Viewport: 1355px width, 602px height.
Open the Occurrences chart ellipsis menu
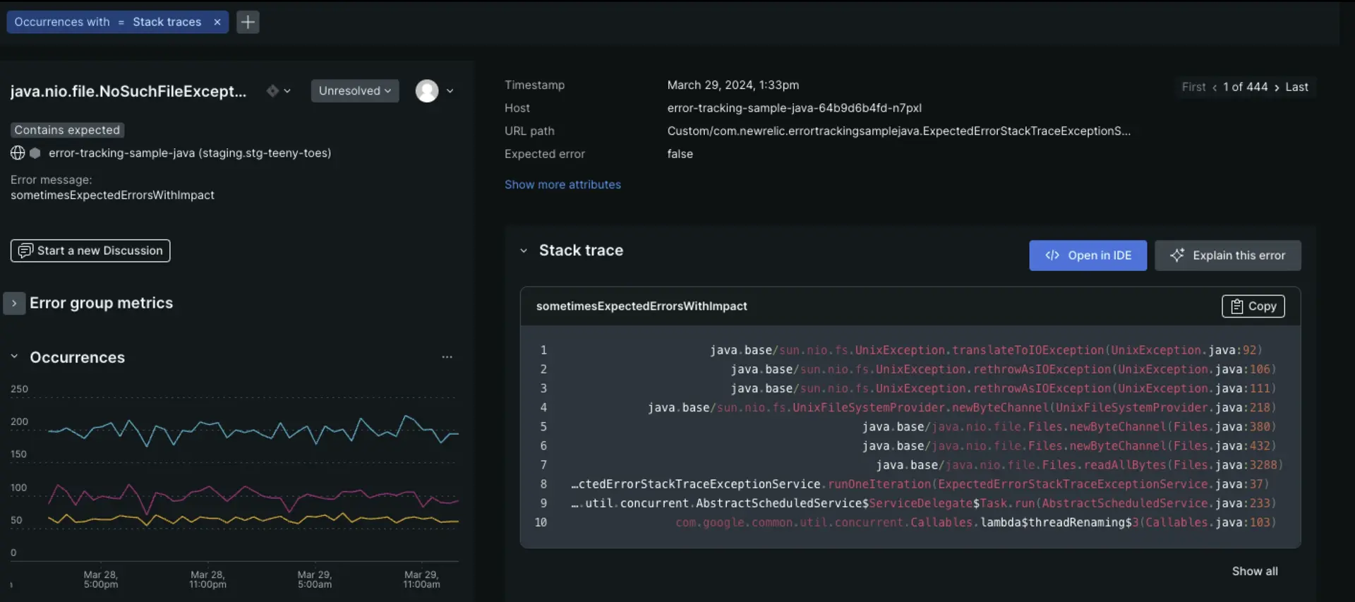click(447, 357)
